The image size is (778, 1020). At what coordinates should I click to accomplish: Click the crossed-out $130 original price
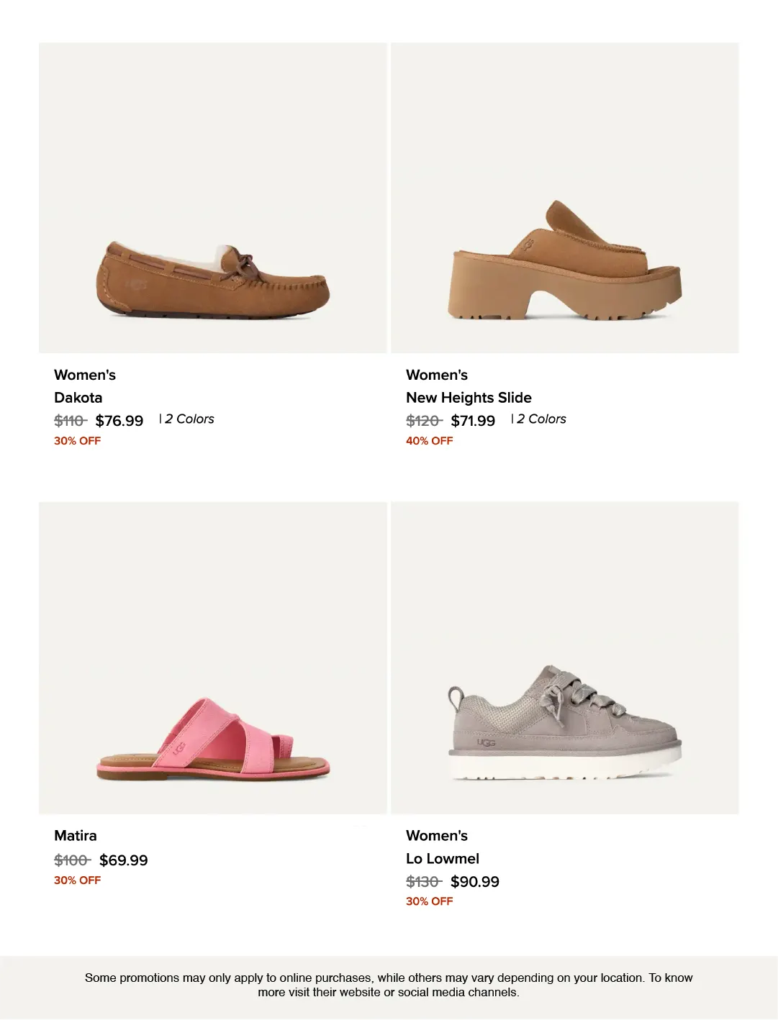(x=423, y=882)
